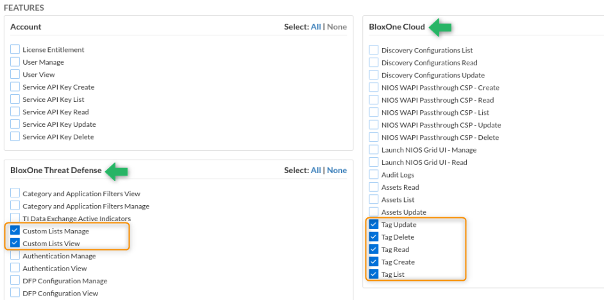Tick the Service API Key Create checkbox

click(x=15, y=87)
